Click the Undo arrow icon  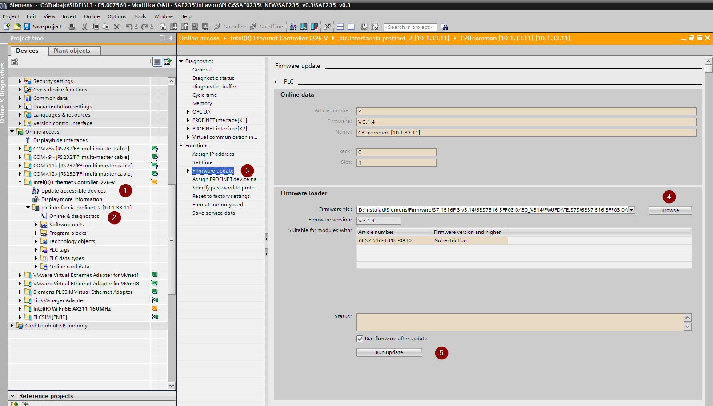coord(128,27)
